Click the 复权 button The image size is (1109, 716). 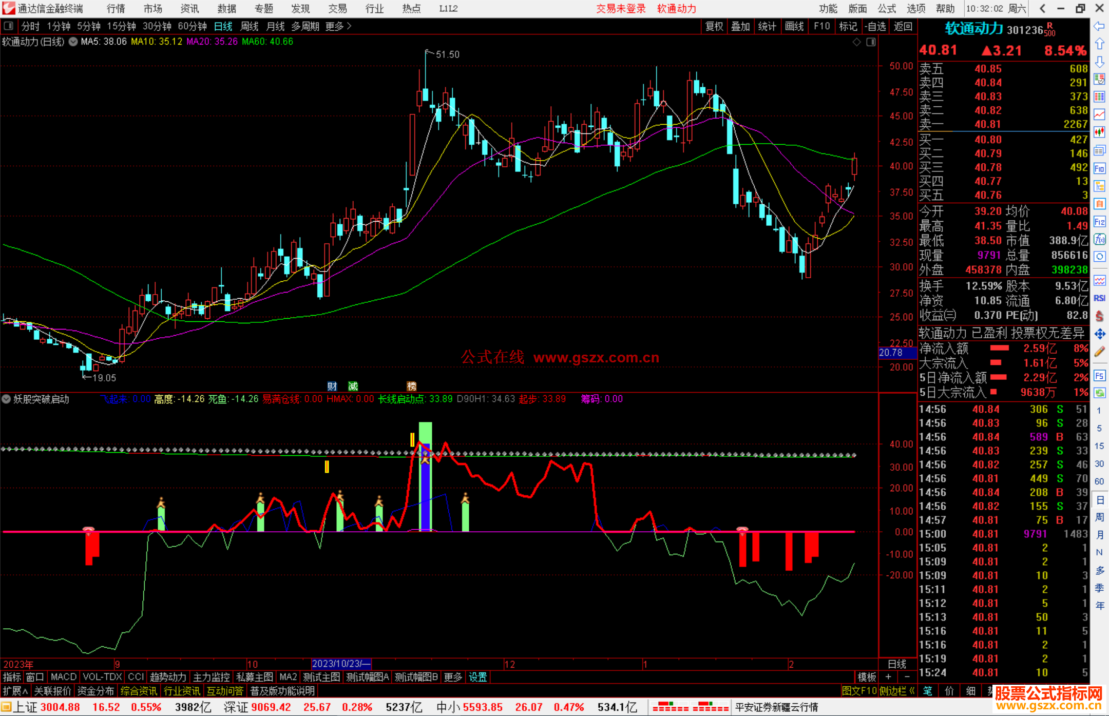(714, 26)
